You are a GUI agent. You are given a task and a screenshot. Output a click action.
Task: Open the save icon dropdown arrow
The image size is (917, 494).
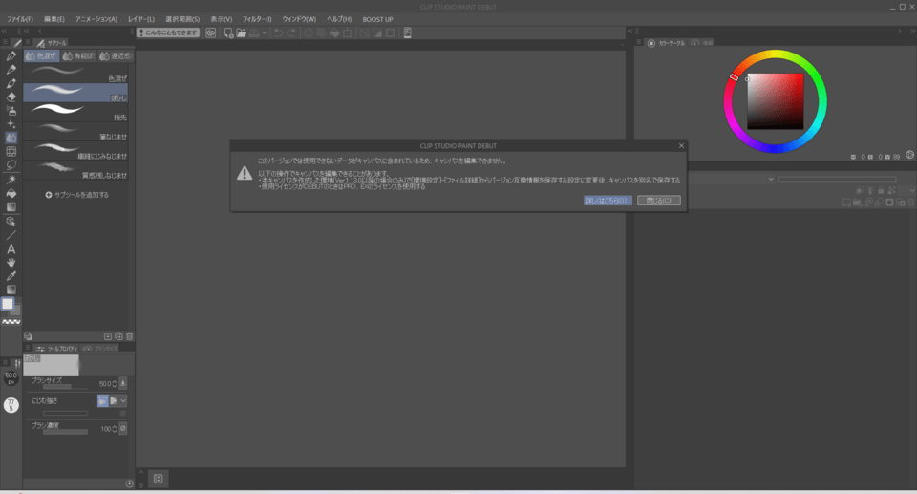click(x=265, y=32)
